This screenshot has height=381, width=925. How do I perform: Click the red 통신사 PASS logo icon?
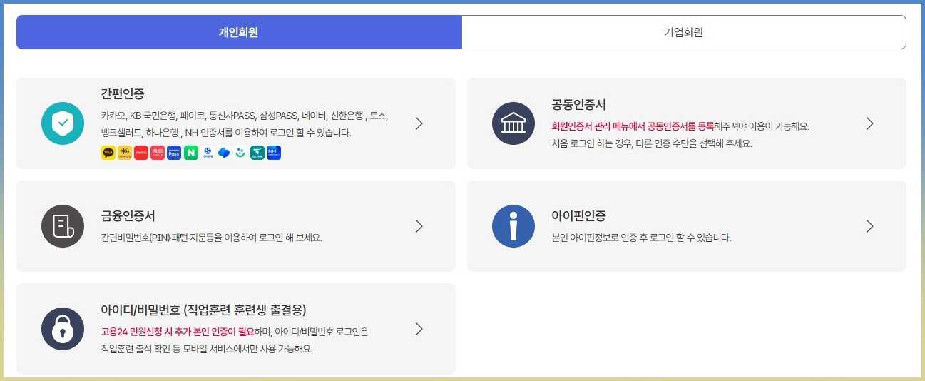[x=158, y=153]
